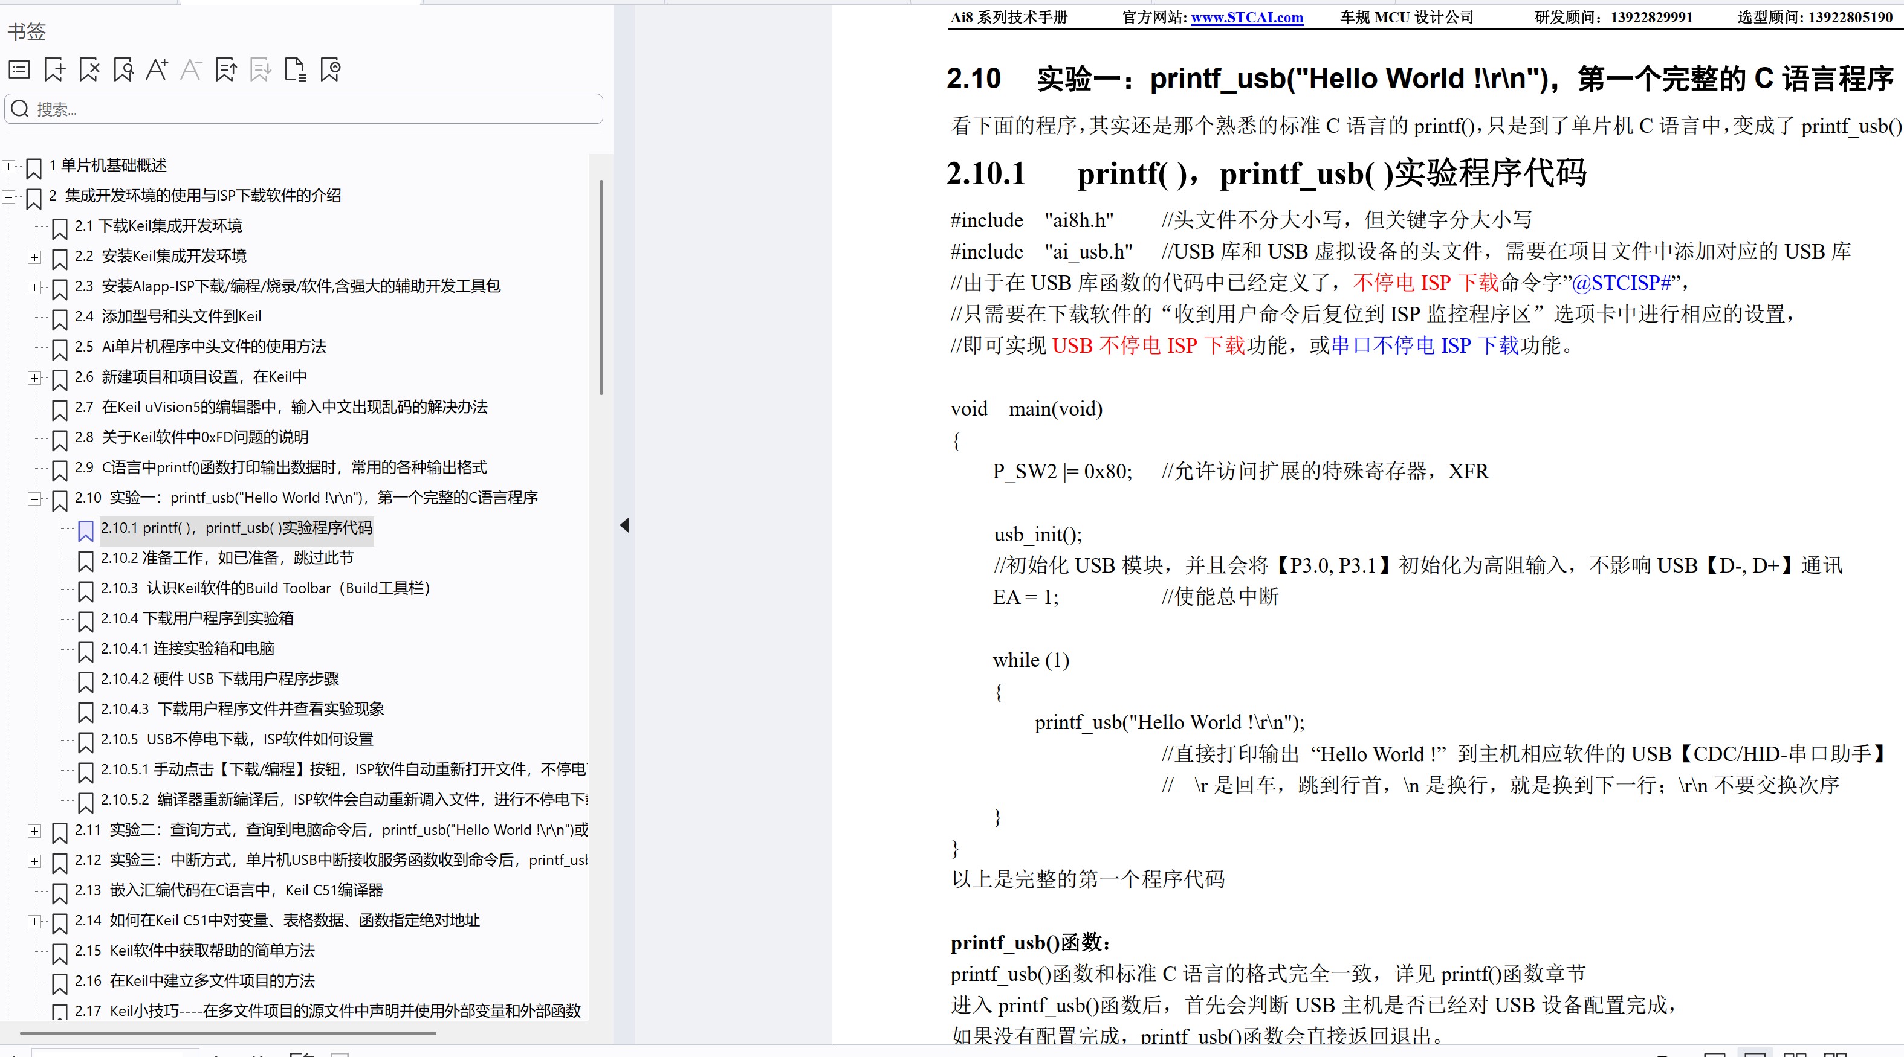The width and height of the screenshot is (1904, 1057).
Task: Expand chapter 1 单片机基础概述
Action: coord(9,166)
